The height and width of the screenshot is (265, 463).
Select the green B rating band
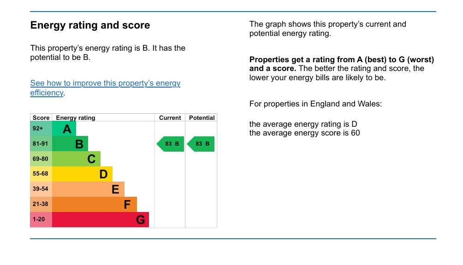[x=70, y=144]
